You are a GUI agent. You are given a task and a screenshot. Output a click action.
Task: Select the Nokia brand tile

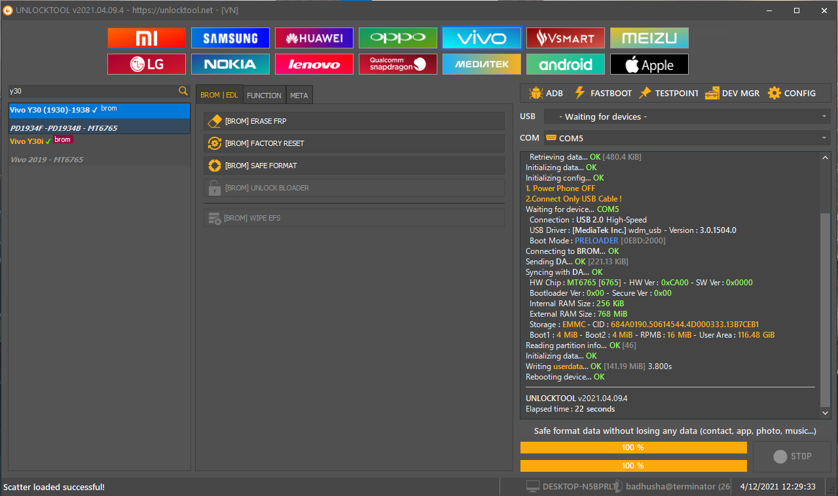(x=230, y=64)
